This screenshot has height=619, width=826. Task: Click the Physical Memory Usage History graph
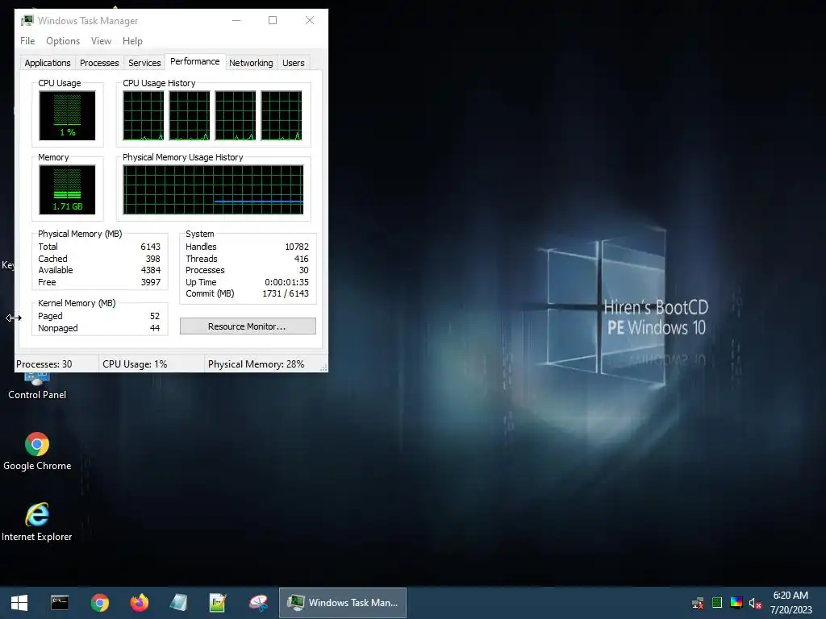point(213,189)
